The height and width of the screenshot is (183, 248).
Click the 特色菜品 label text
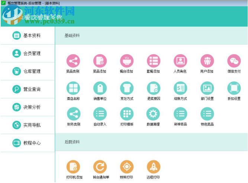pyautogui.click(x=207, y=124)
